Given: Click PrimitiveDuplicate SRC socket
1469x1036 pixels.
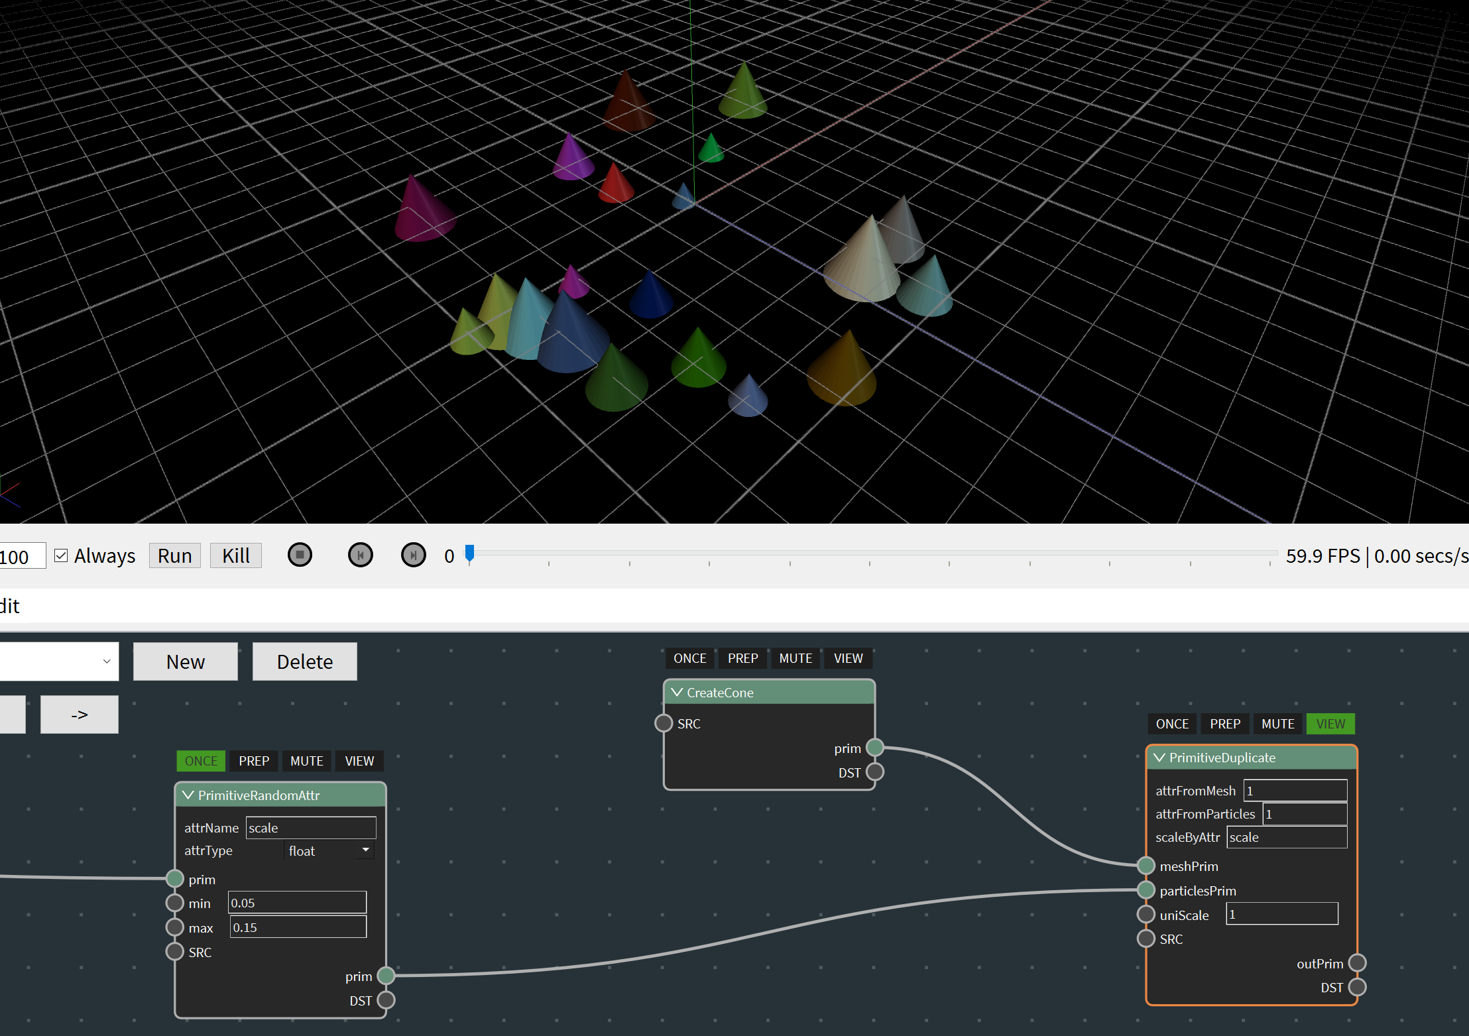Looking at the screenshot, I should [x=1146, y=939].
